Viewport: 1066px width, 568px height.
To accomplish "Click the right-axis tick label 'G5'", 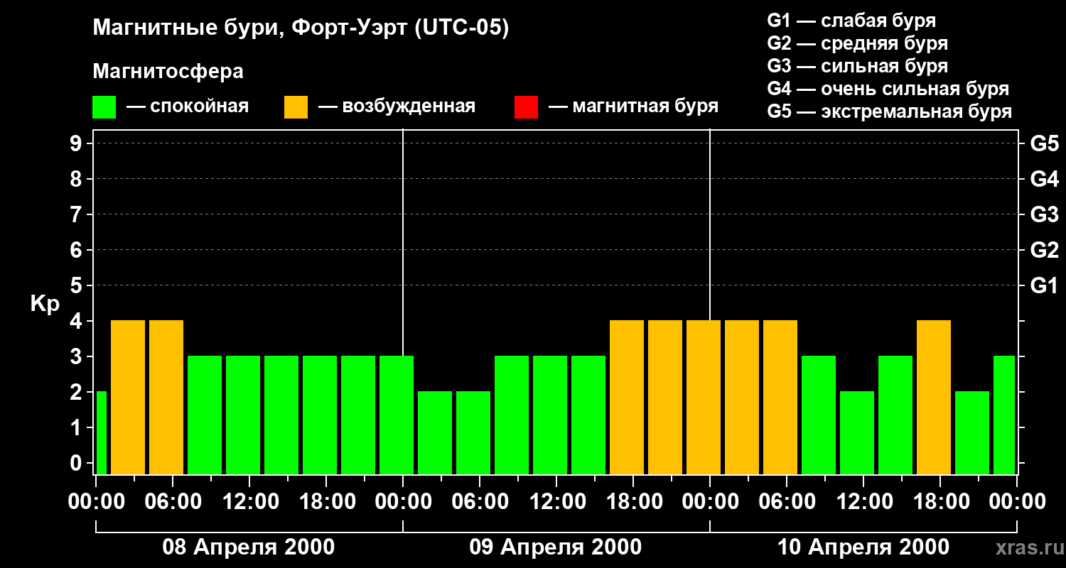I will (1044, 143).
